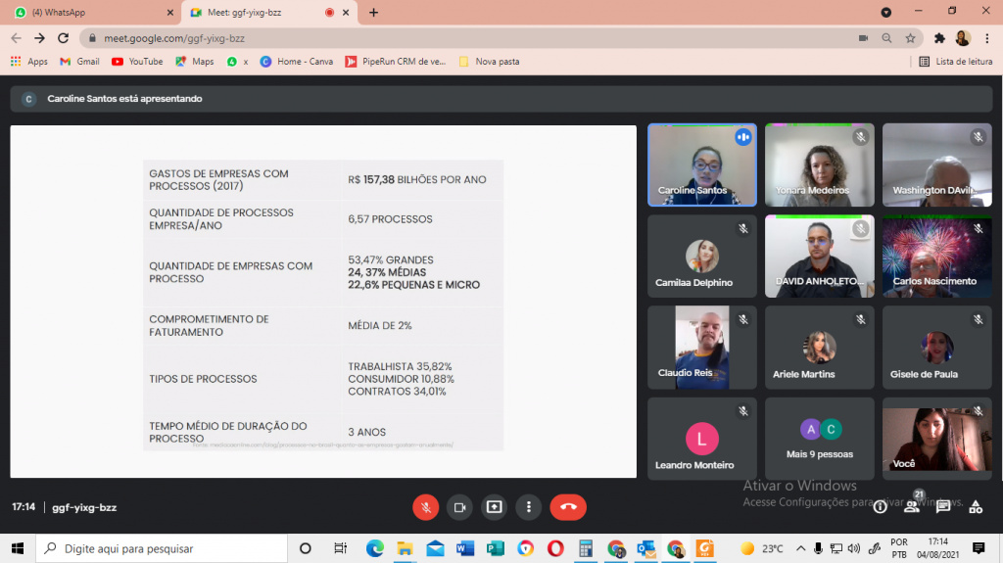Open the YouTube bookmark
Viewport: 1003px width, 563px height.
tap(137, 62)
